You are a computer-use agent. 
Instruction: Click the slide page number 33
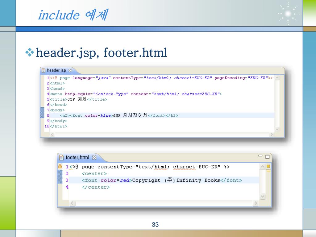point(155,225)
